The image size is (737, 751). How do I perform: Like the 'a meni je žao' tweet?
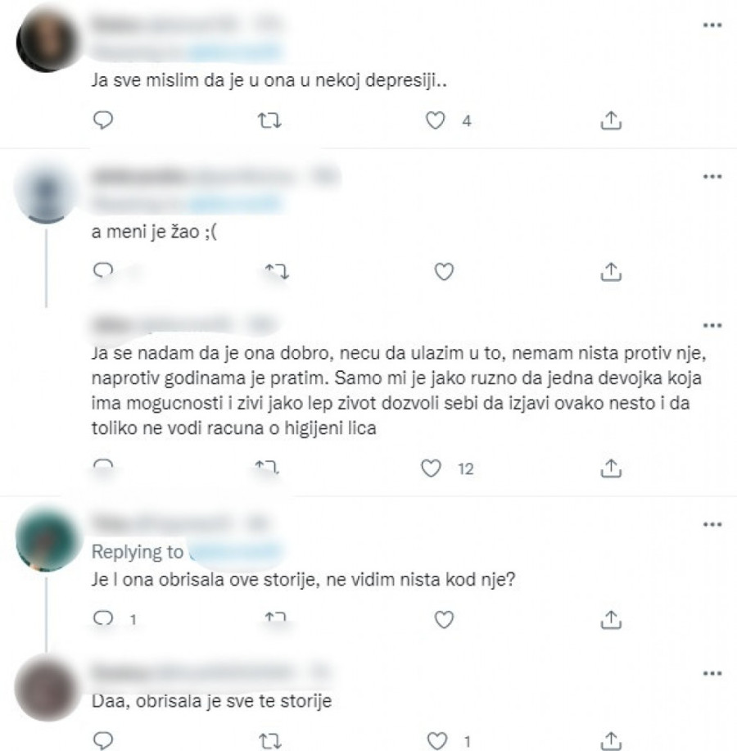point(444,272)
